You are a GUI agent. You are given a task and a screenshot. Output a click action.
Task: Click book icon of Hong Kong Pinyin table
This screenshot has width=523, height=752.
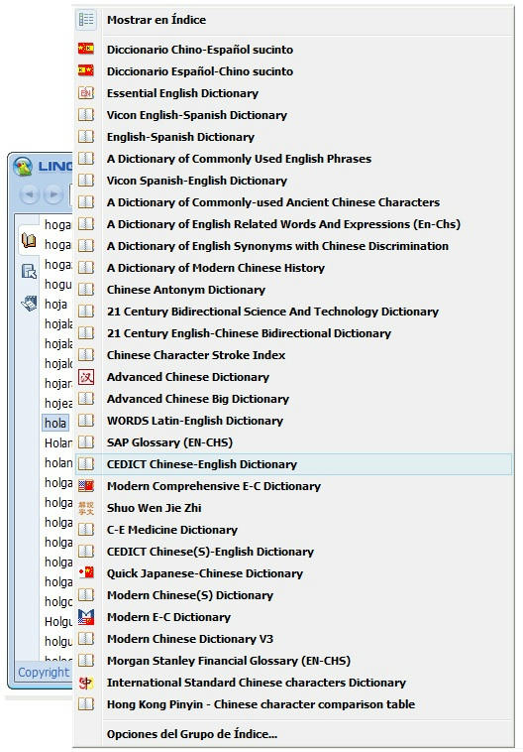(86, 704)
